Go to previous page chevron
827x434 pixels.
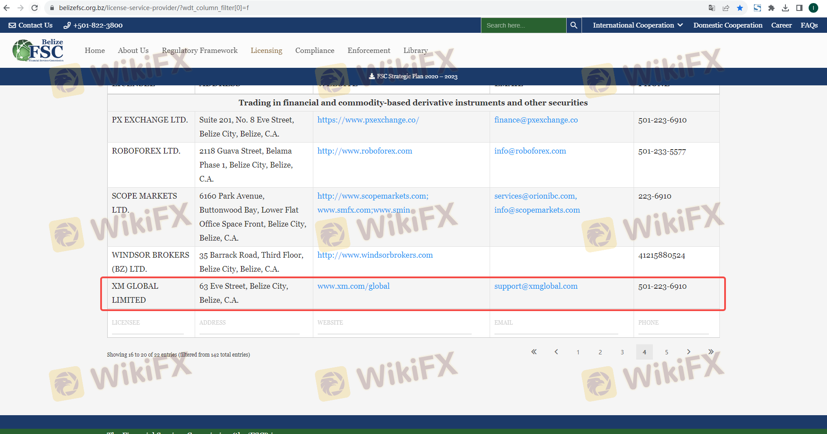pyautogui.click(x=556, y=352)
